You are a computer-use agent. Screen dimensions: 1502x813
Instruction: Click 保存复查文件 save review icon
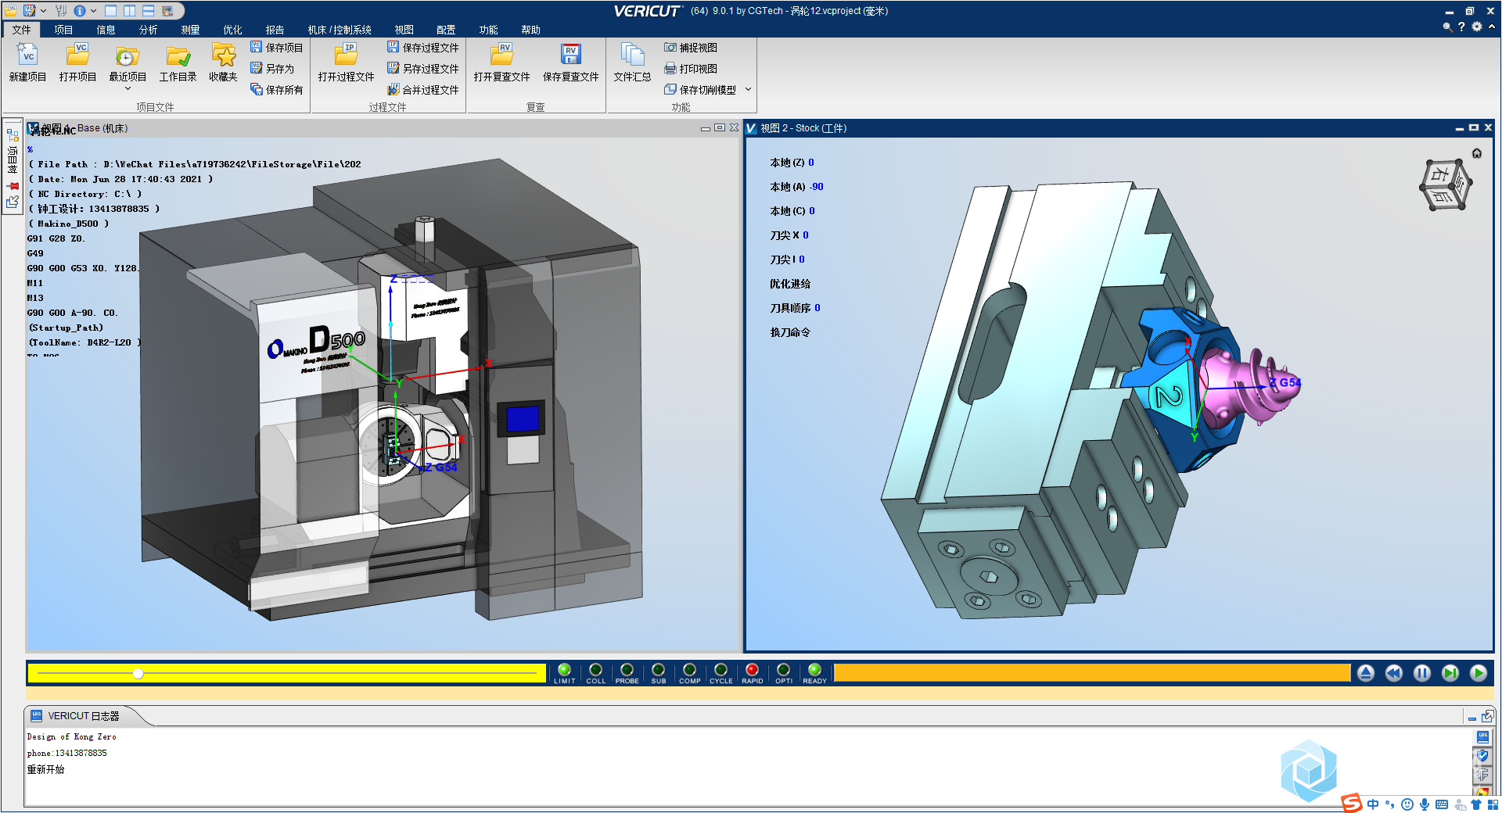[571, 55]
